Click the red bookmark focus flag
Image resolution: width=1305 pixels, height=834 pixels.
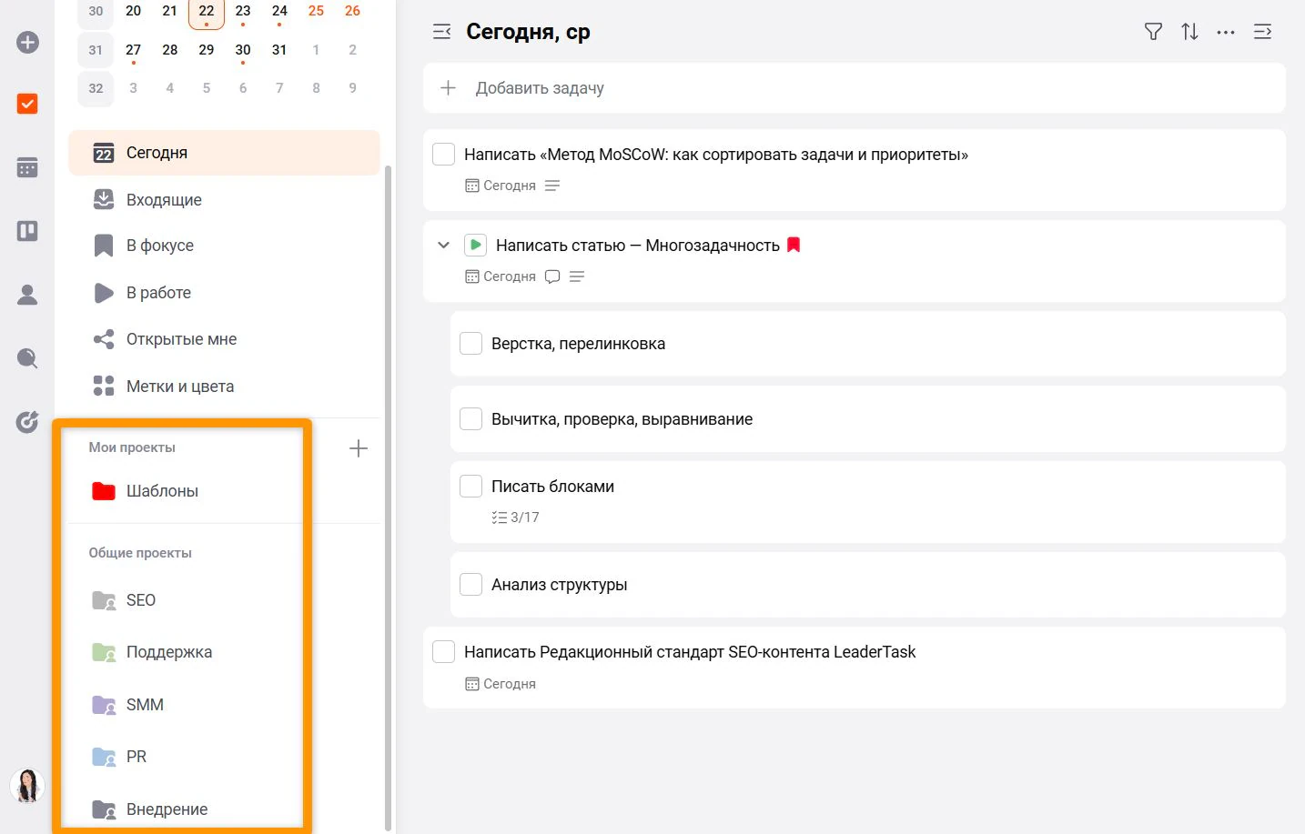tap(794, 245)
